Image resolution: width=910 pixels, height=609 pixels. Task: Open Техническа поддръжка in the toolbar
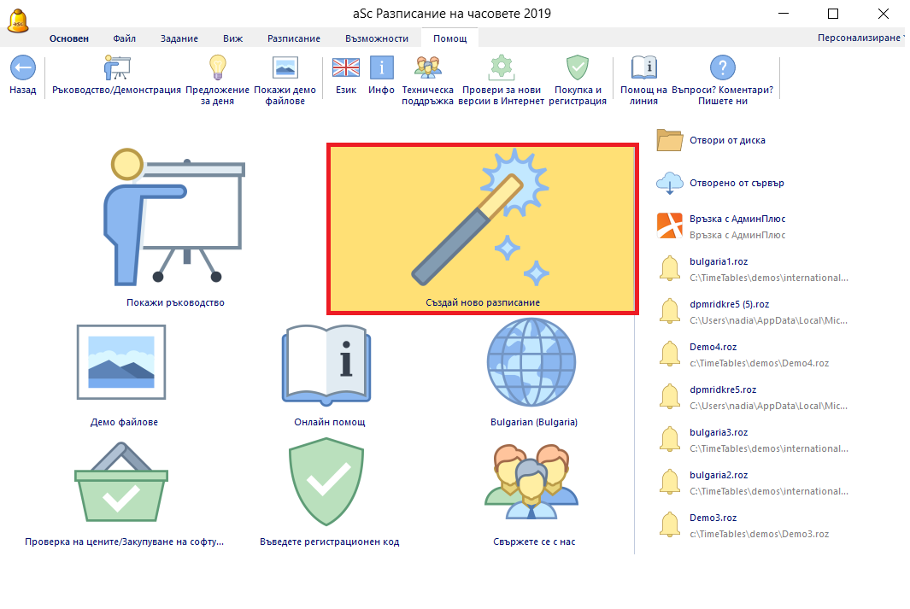[x=427, y=68]
